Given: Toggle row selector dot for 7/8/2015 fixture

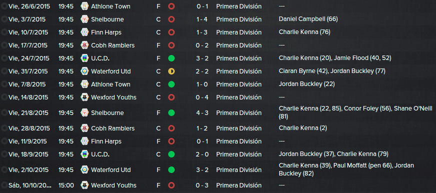Looking at the screenshot, I should tap(4, 84).
